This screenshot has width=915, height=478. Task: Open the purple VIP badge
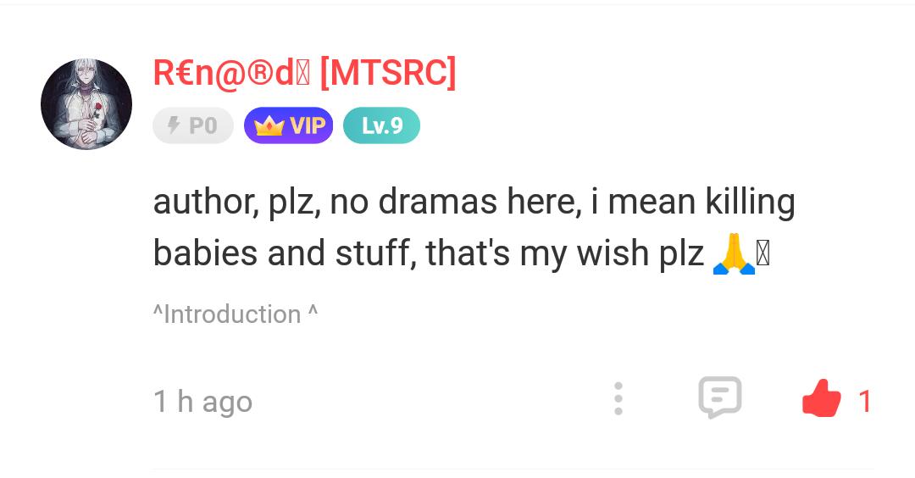pyautogui.click(x=289, y=125)
